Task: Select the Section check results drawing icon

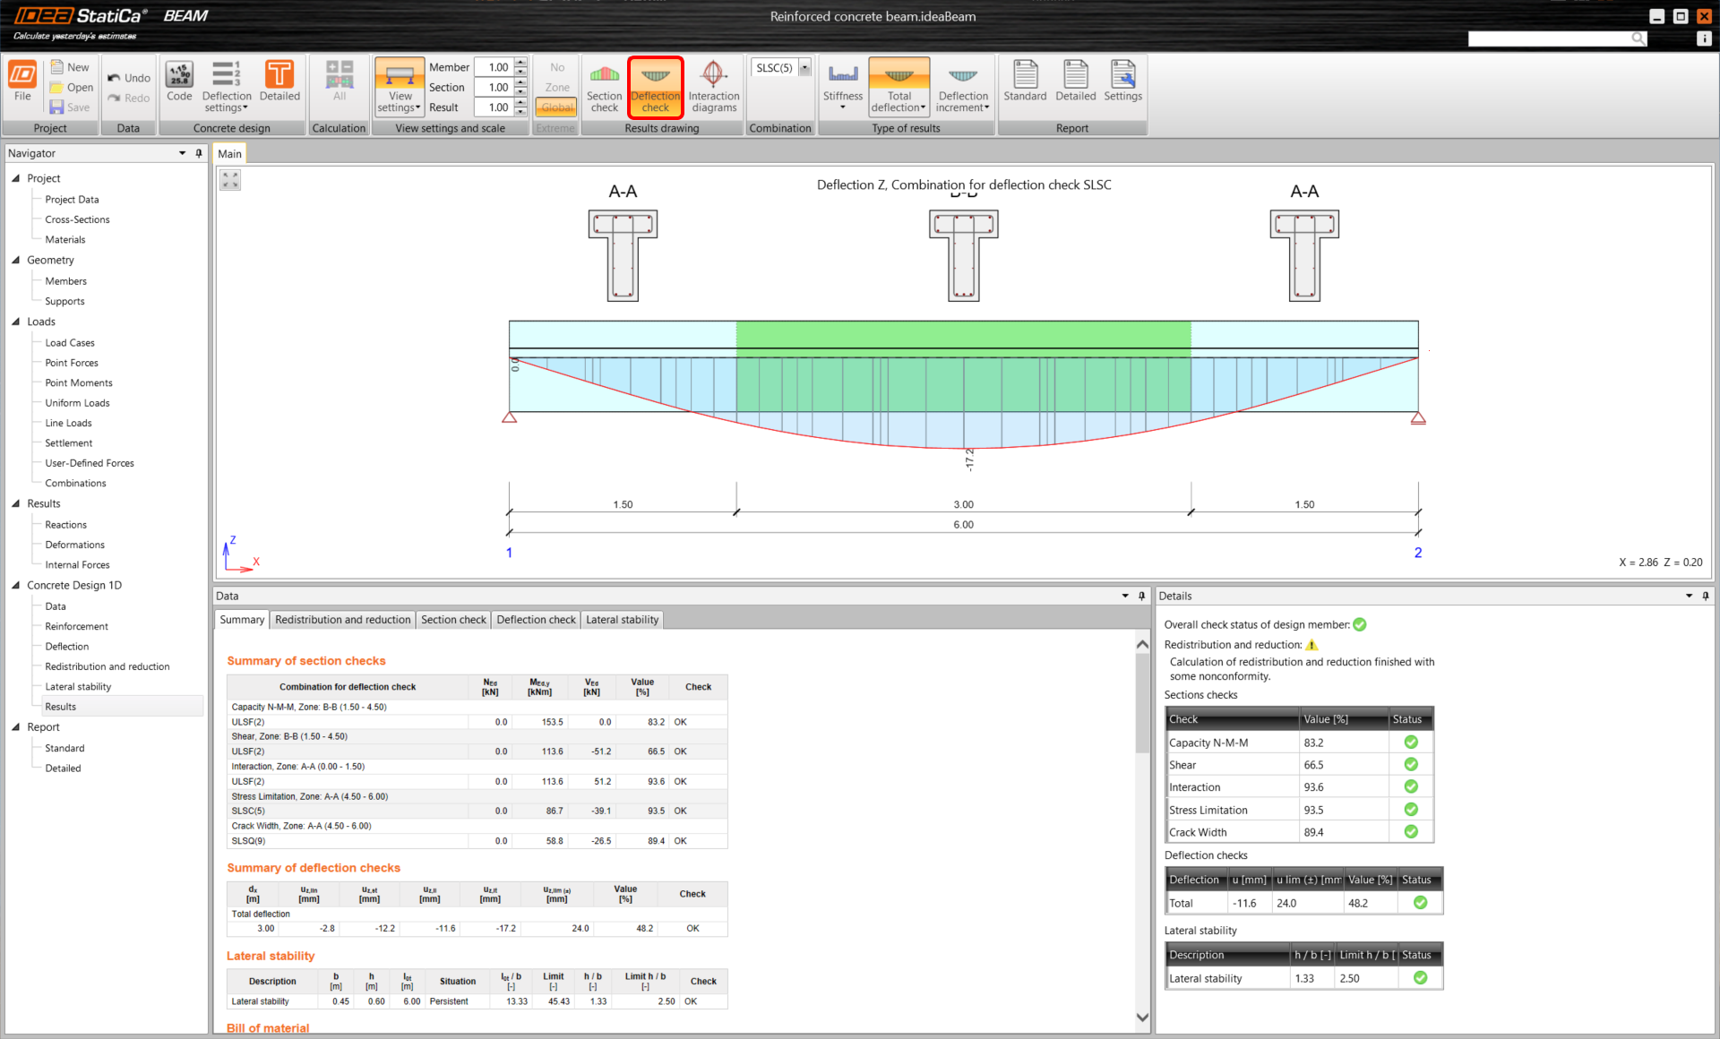Action: pos(604,86)
